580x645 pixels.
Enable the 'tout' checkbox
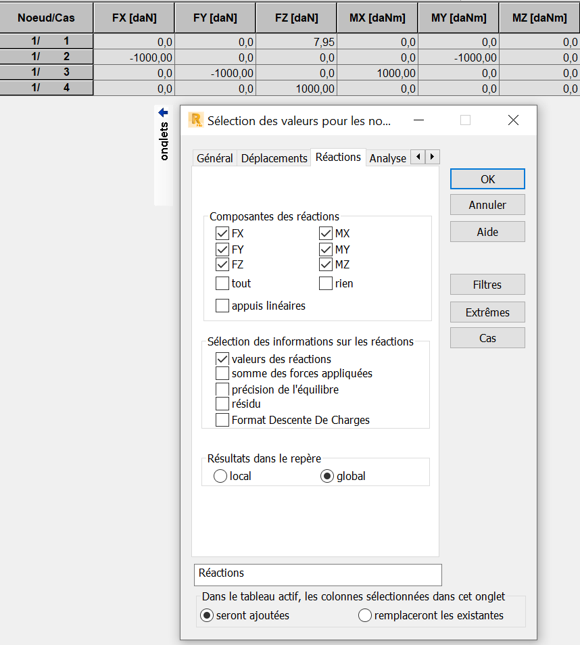click(x=222, y=283)
